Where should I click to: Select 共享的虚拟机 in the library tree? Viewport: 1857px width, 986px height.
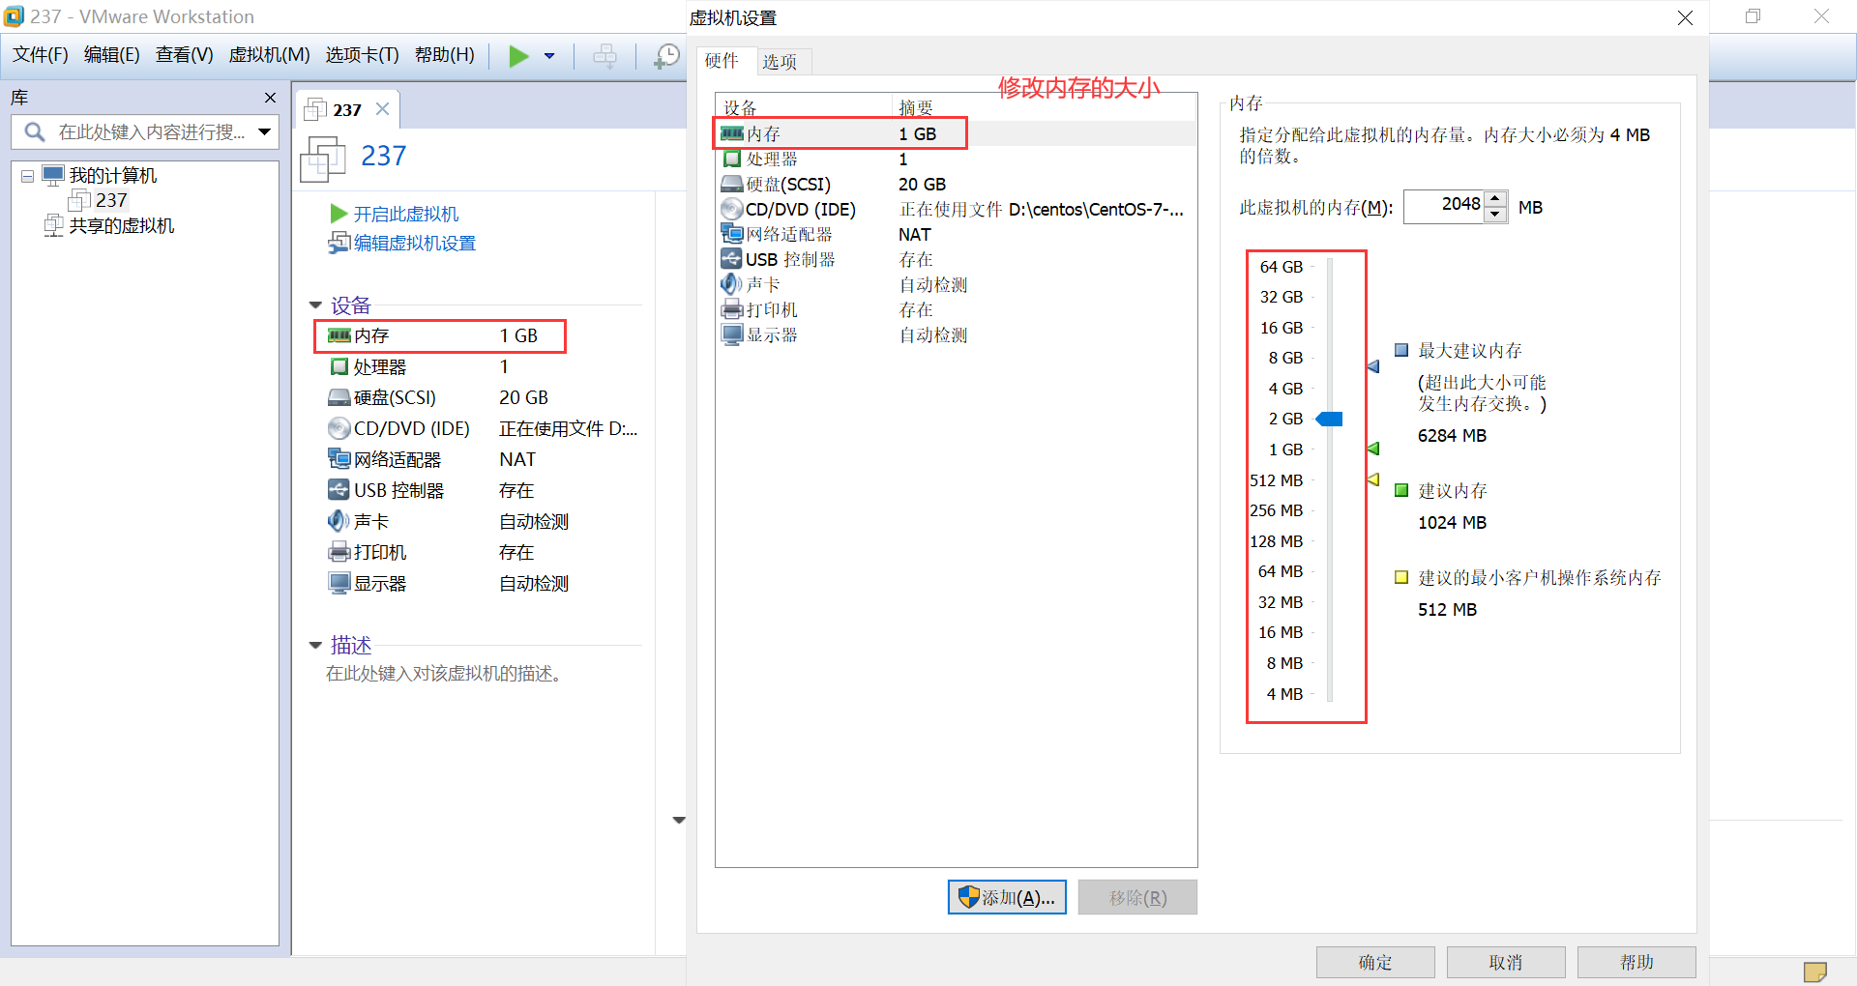tap(121, 225)
